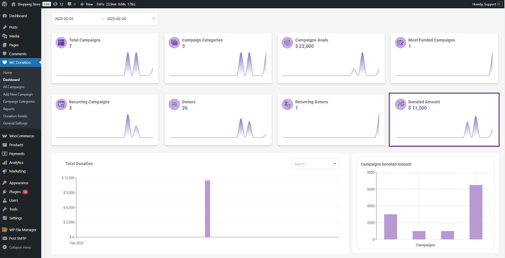This screenshot has width=505, height=258.
Task: Select Donation Emails in sidebar
Action: (15, 116)
